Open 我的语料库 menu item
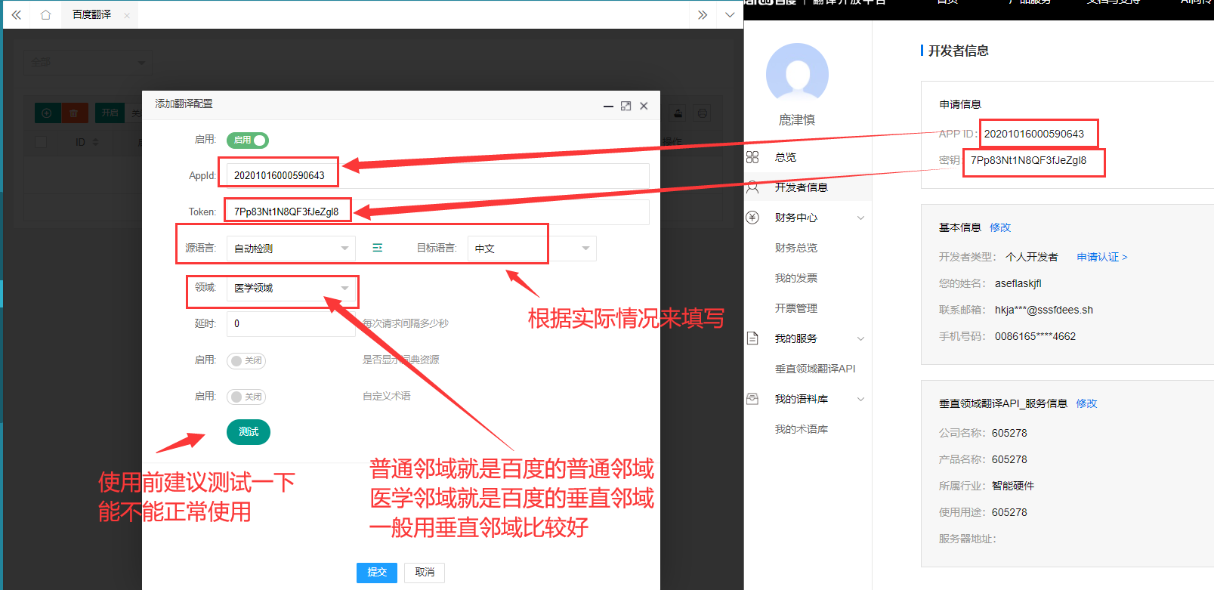This screenshot has width=1214, height=590. [801, 399]
